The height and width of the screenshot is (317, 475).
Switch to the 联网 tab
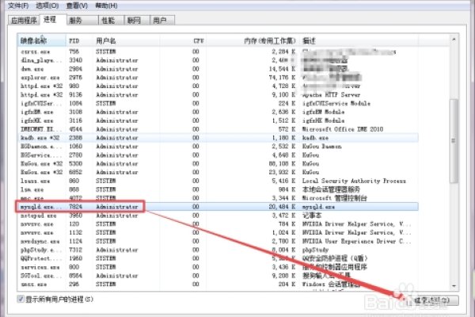pos(137,21)
